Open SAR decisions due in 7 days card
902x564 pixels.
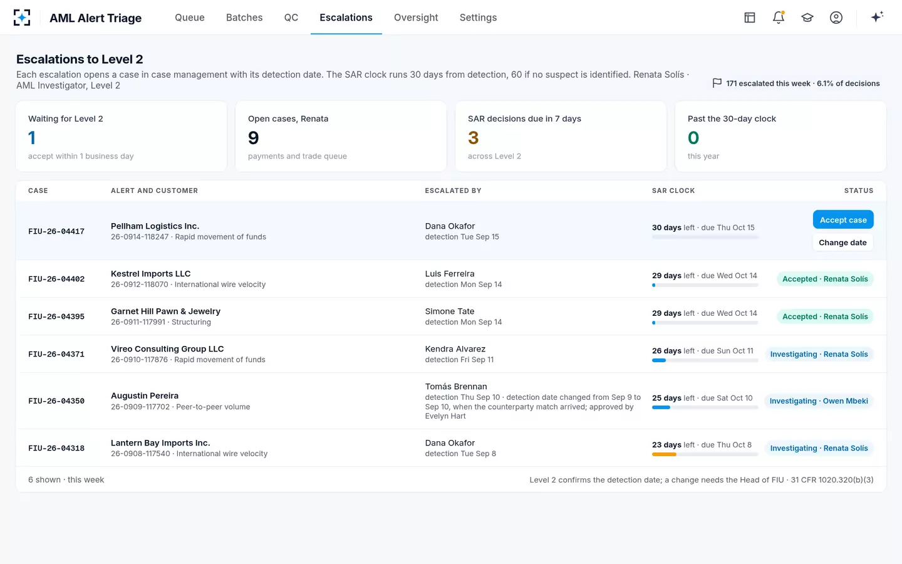click(x=561, y=137)
